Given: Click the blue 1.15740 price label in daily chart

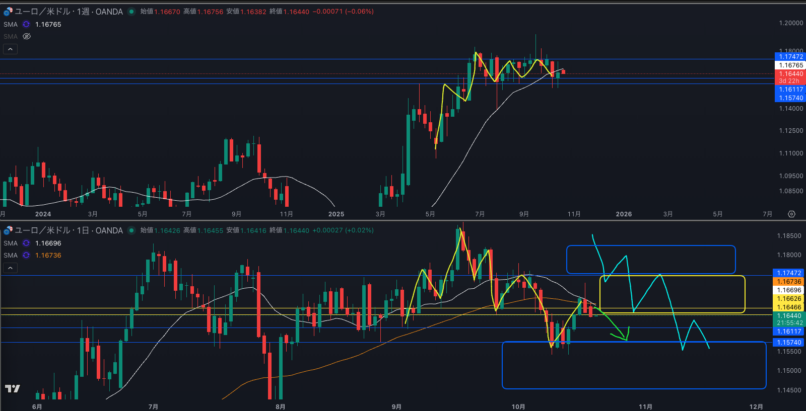Looking at the screenshot, I should coord(789,342).
